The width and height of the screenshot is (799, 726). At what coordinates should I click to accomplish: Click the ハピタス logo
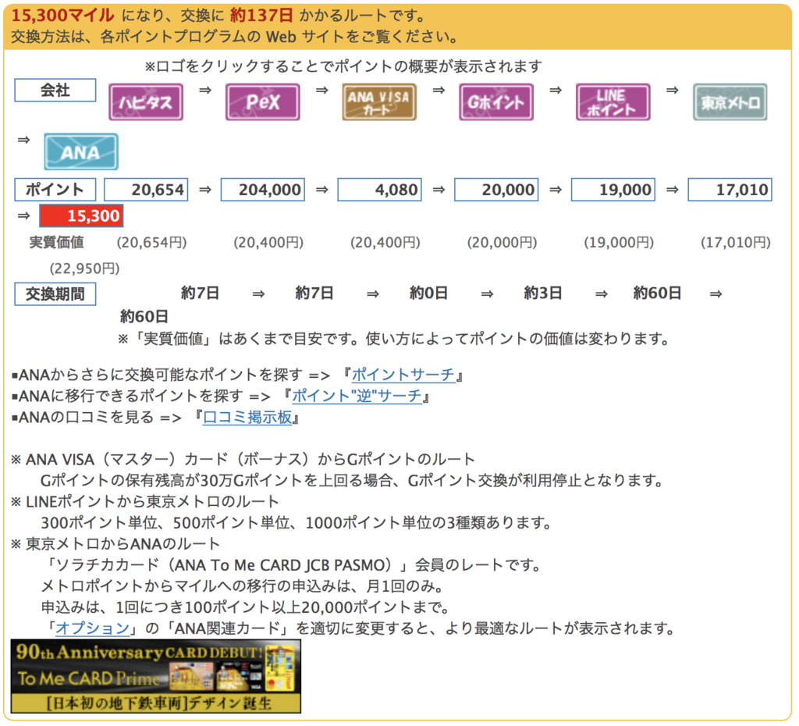[x=146, y=102]
